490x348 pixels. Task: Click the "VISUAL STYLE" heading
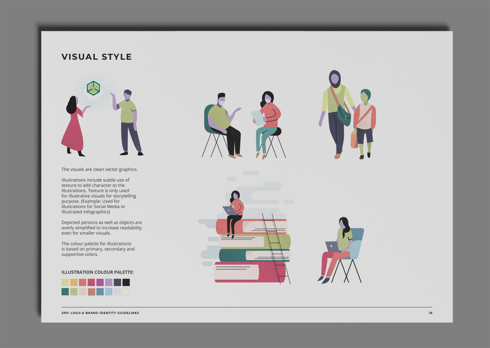coord(97,57)
